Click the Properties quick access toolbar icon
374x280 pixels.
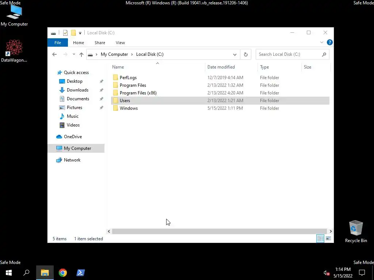[x=65, y=33]
